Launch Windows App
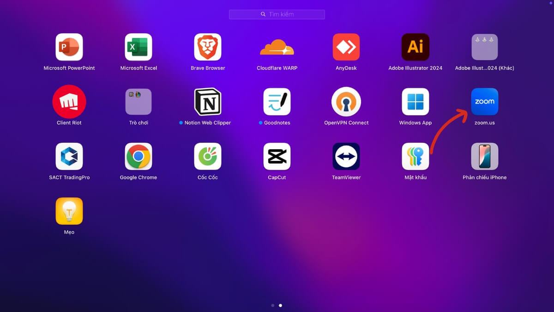The image size is (554, 312). click(415, 102)
